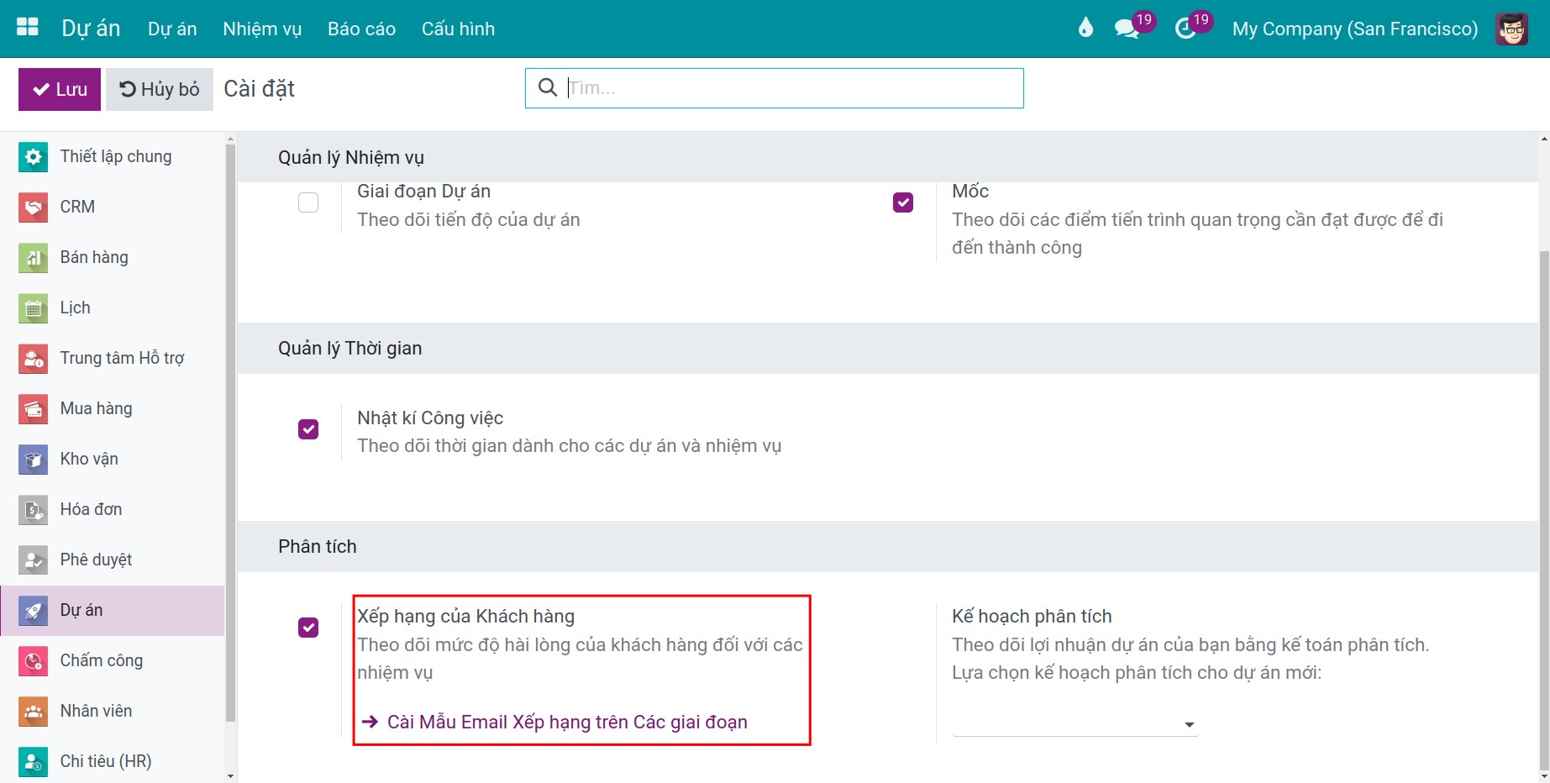This screenshot has height=783, width=1550.
Task: Click the Lưu save button
Action: click(60, 89)
